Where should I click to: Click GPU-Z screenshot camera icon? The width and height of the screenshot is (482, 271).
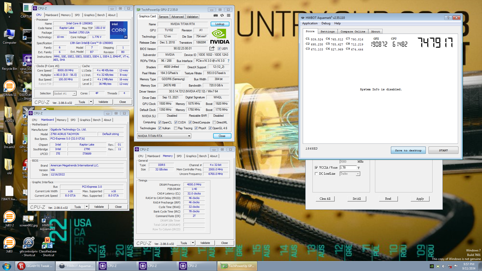coord(216,16)
